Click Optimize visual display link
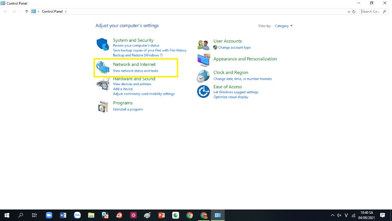Screen dimensions: 392x221 [x=231, y=97]
